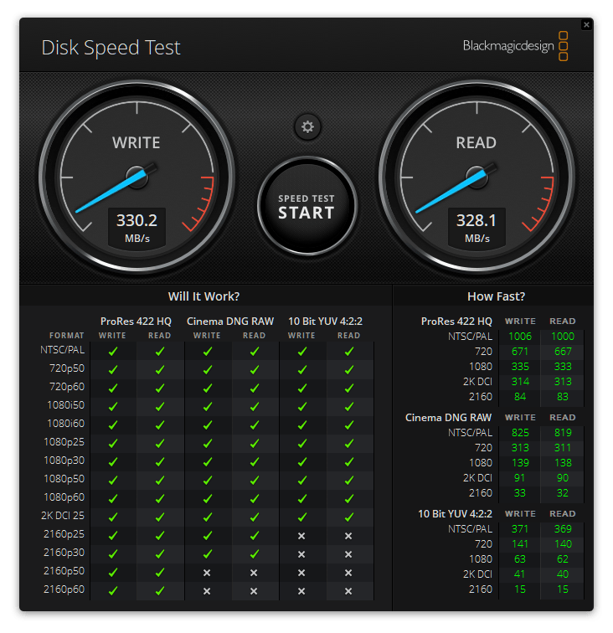Open settings with the gear icon

coord(307,126)
